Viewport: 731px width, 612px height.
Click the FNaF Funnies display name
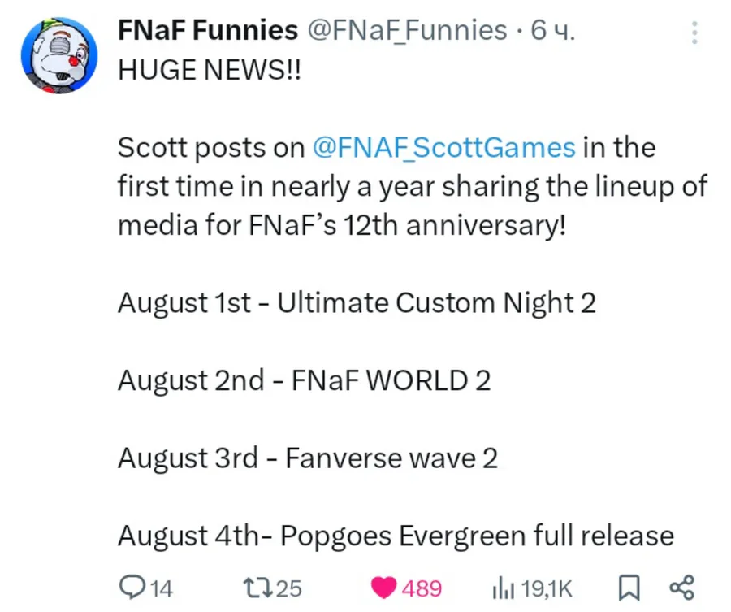point(208,31)
